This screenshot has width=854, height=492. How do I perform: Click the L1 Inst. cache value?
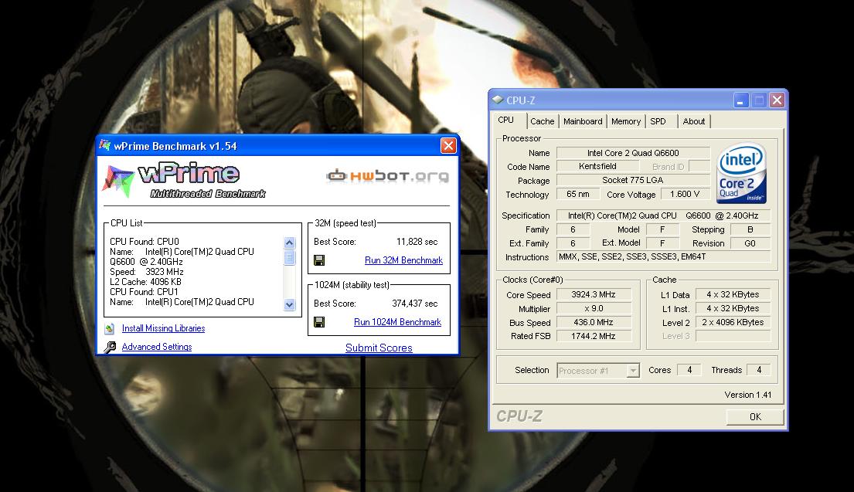tap(733, 309)
